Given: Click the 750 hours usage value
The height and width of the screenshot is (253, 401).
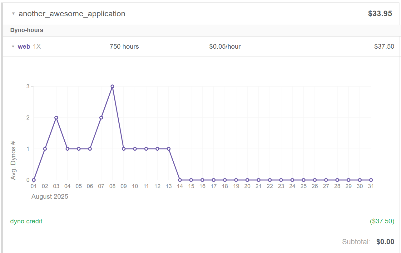Looking at the screenshot, I should pyautogui.click(x=124, y=46).
